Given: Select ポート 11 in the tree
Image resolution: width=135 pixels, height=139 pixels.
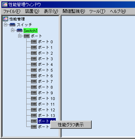Looking at the screenshot, I should pyautogui.click(x=46, y=104).
